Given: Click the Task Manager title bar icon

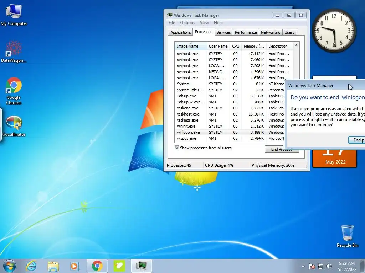Looking at the screenshot, I should pos(170,15).
